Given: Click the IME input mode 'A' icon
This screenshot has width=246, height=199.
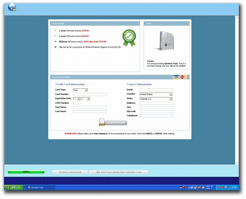Looking at the screenshot, I should pyautogui.click(x=189, y=187).
